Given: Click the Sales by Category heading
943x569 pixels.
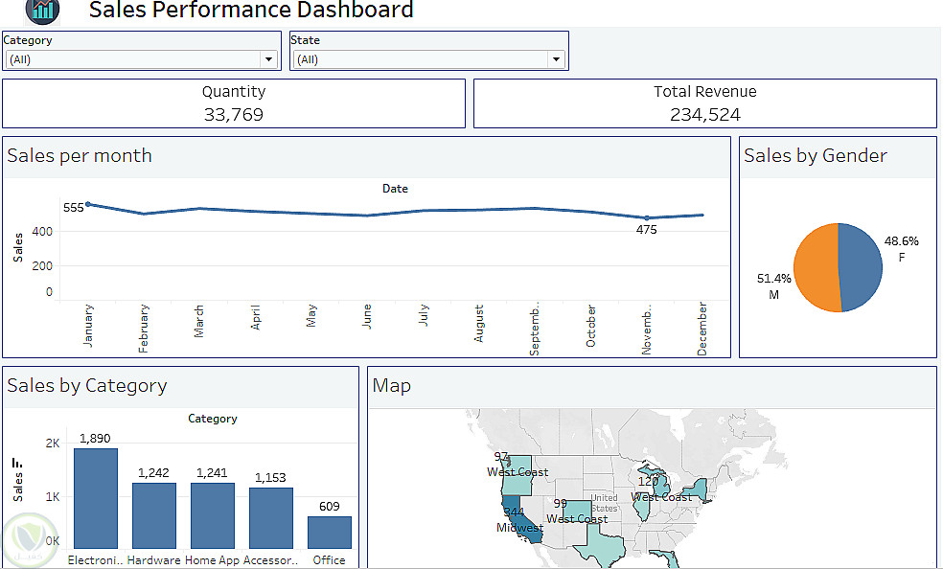Looking at the screenshot, I should [x=87, y=386].
